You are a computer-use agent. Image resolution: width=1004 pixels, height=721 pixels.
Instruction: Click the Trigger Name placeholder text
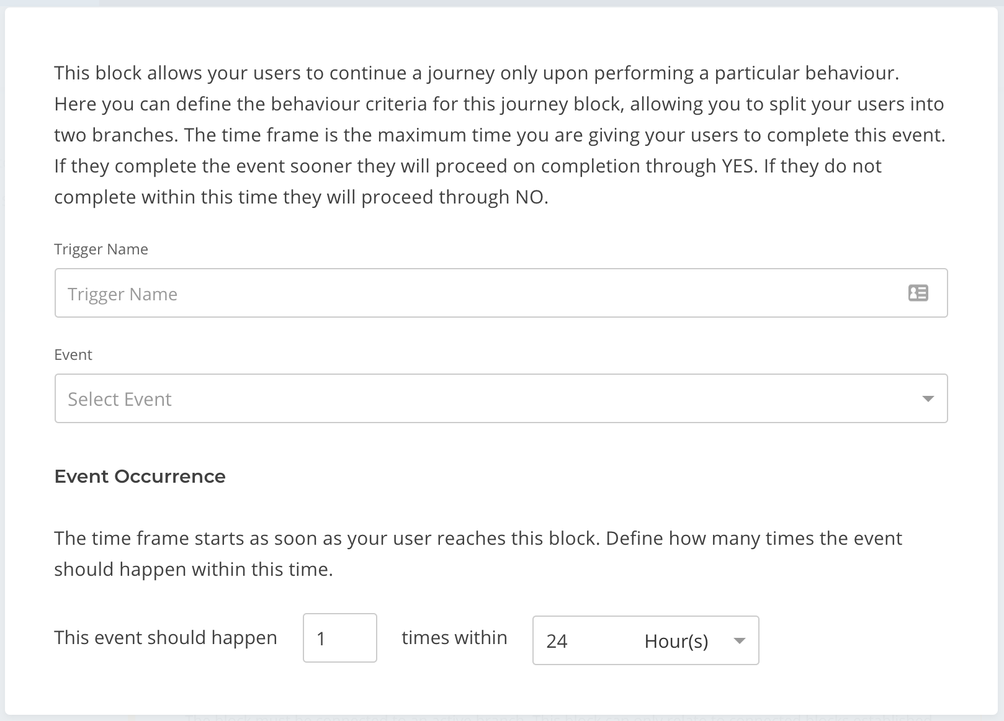(x=122, y=294)
